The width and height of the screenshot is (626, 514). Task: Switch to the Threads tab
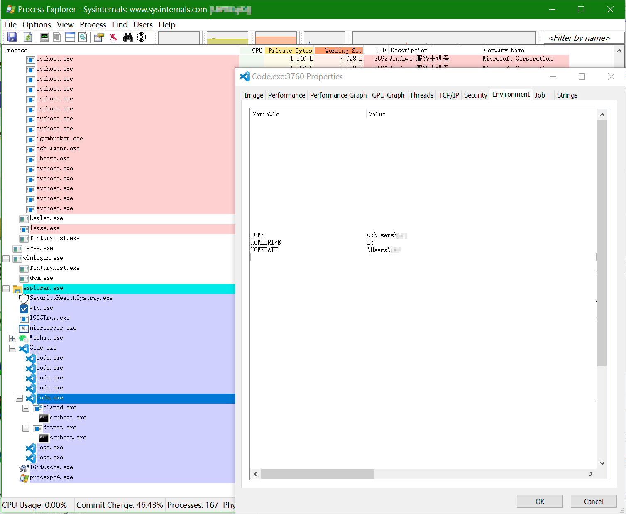[421, 95]
